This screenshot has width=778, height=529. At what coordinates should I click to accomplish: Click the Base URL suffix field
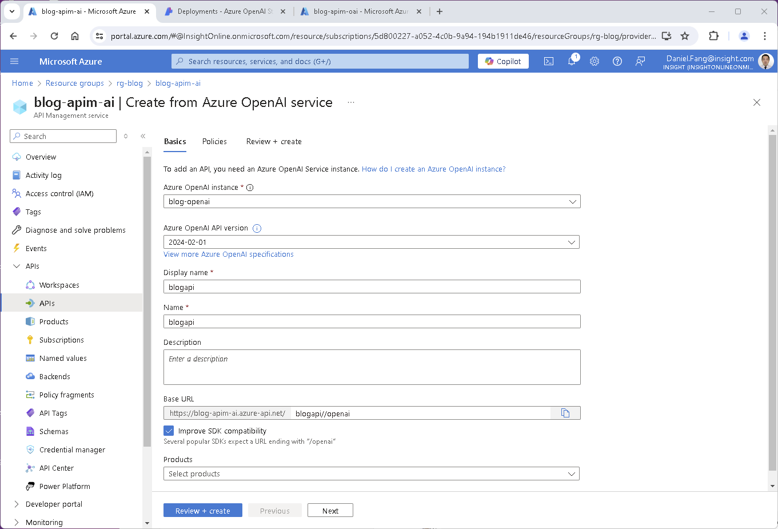421,413
